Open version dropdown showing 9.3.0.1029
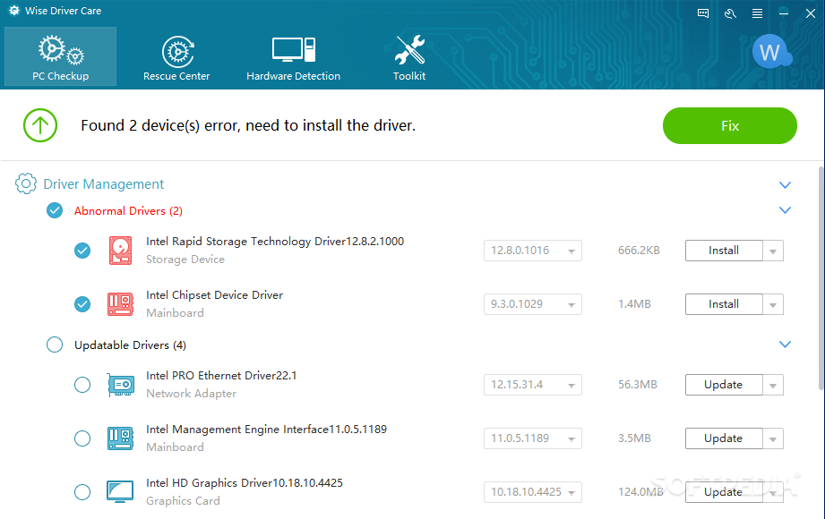Image resolution: width=825 pixels, height=519 pixels. coord(532,304)
